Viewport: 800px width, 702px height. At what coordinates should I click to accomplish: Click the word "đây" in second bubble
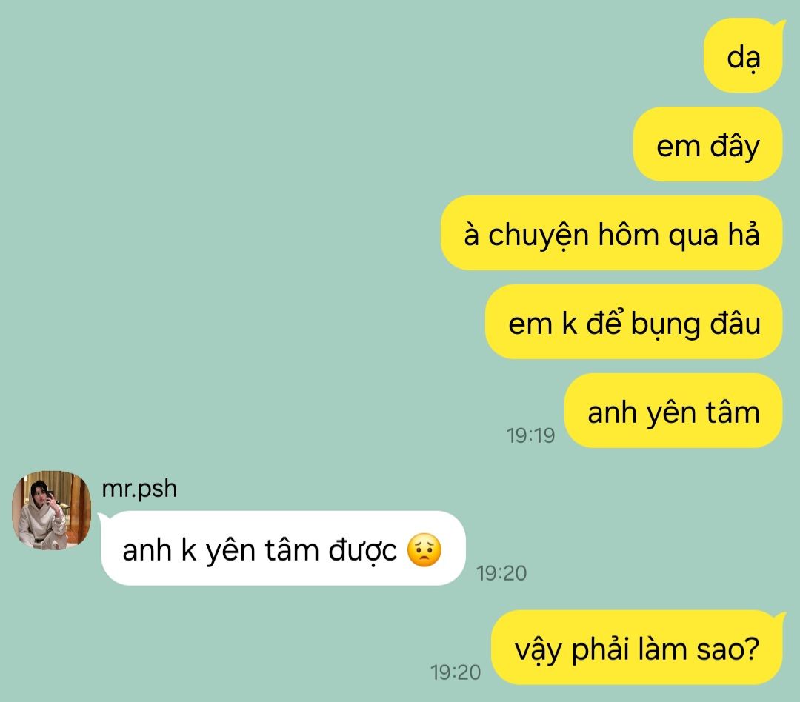735,147
